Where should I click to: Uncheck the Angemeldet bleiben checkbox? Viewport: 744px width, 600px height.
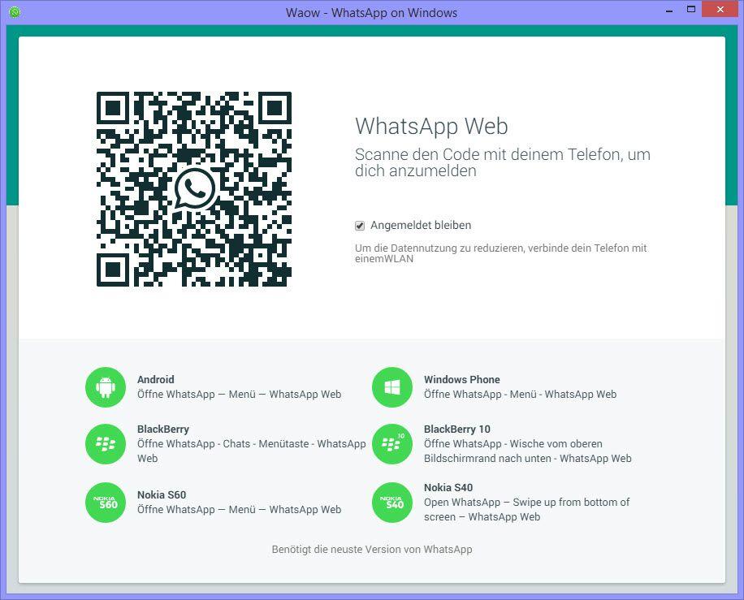360,226
